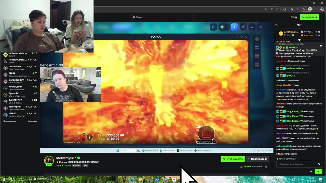Expand the gift leaderboard below ANONCASIN
The width and height of the screenshot is (326, 183).
point(299,40)
